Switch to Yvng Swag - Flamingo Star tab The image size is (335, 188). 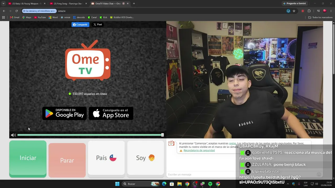(x=68, y=4)
